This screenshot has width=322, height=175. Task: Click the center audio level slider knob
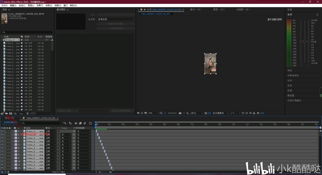point(304,41)
